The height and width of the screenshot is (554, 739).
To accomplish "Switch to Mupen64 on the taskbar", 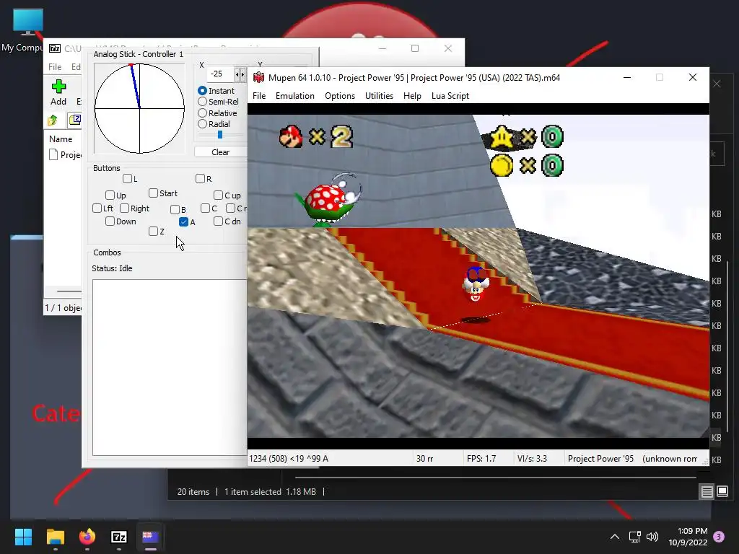I will [x=150, y=537].
